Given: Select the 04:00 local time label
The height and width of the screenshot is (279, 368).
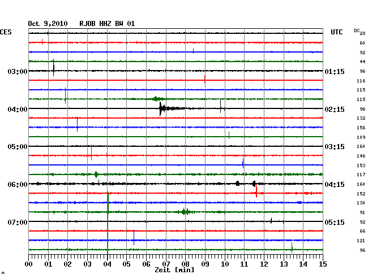Looking at the screenshot, I should (18, 110).
